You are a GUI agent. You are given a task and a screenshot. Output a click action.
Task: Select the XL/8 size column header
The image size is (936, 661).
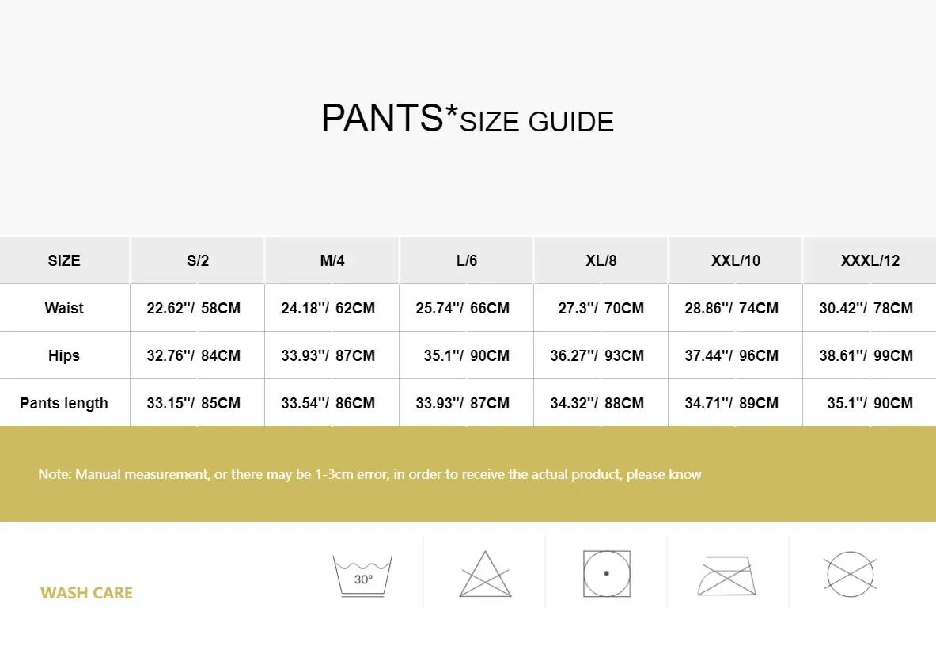click(601, 260)
